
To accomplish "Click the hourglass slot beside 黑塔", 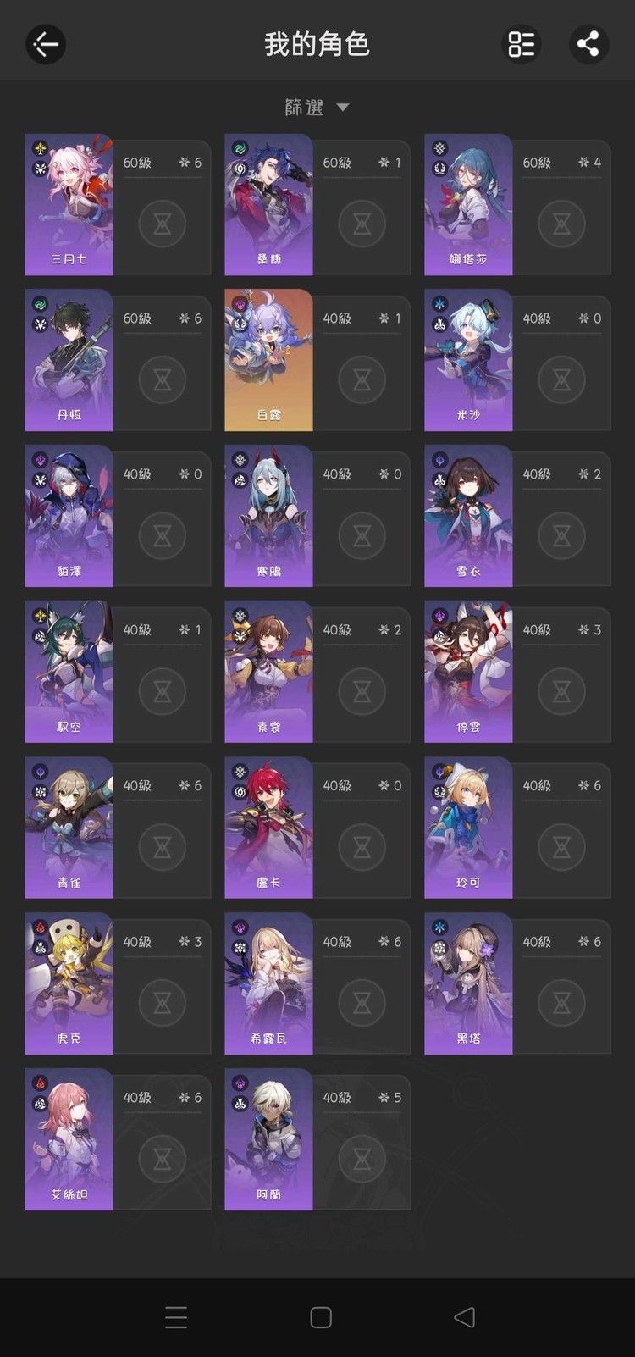I will [562, 1003].
